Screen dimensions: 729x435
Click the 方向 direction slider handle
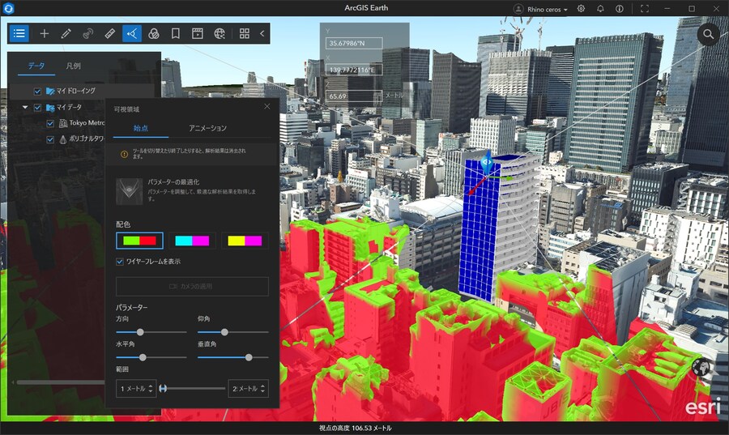tap(140, 332)
